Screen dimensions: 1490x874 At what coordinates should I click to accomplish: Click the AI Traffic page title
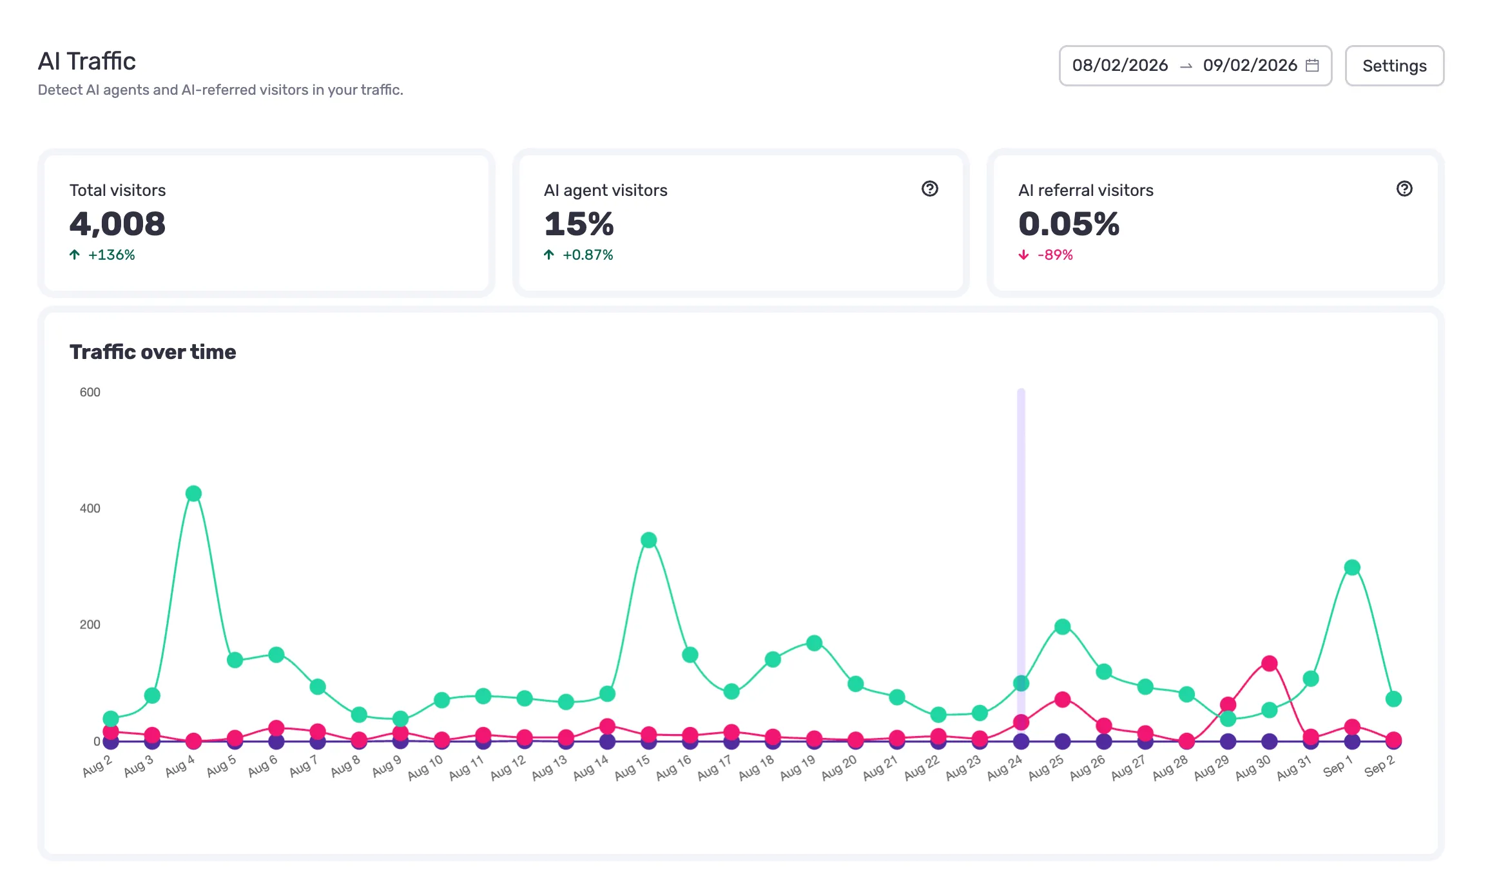coord(87,62)
